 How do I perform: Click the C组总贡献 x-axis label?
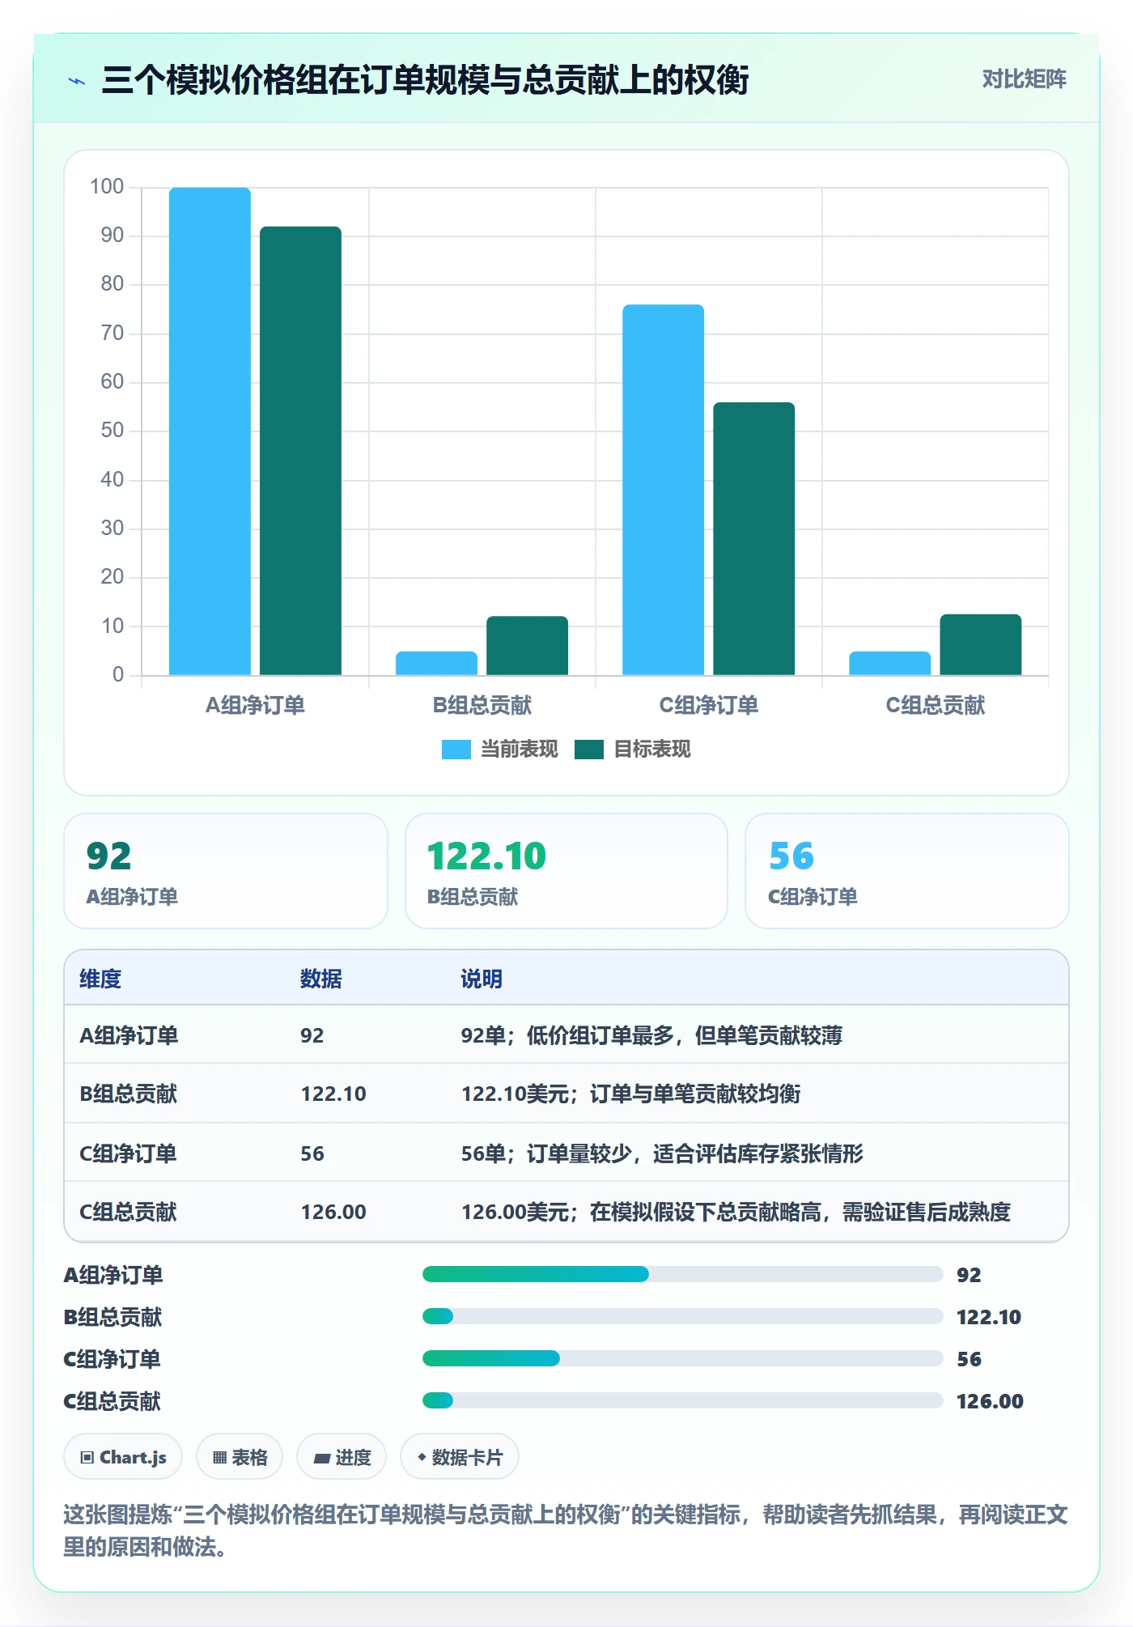coord(936,705)
